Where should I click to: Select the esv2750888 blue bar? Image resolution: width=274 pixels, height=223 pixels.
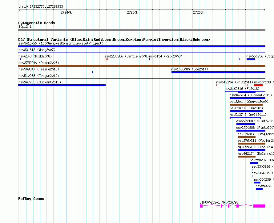pyautogui.click(x=251, y=131)
